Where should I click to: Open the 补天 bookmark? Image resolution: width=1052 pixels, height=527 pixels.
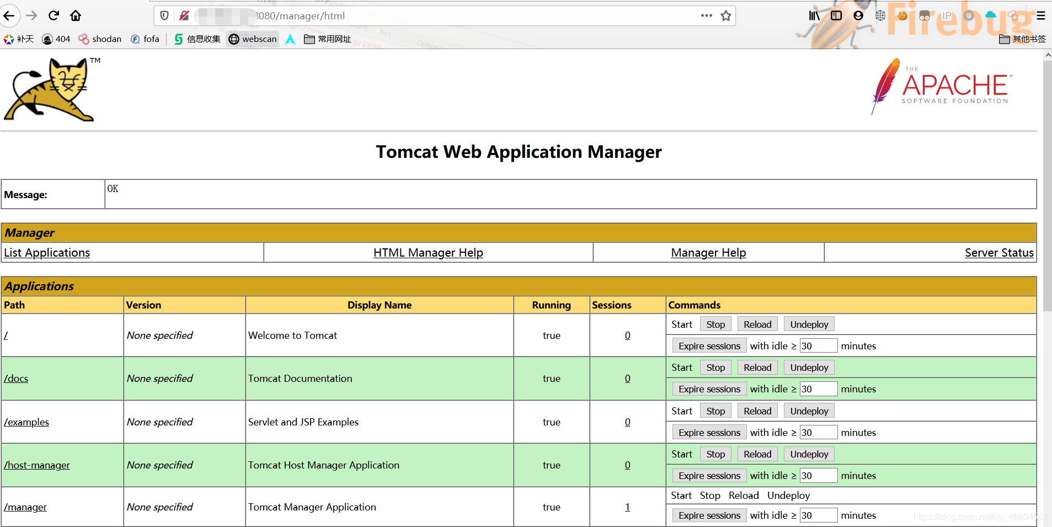(x=19, y=39)
